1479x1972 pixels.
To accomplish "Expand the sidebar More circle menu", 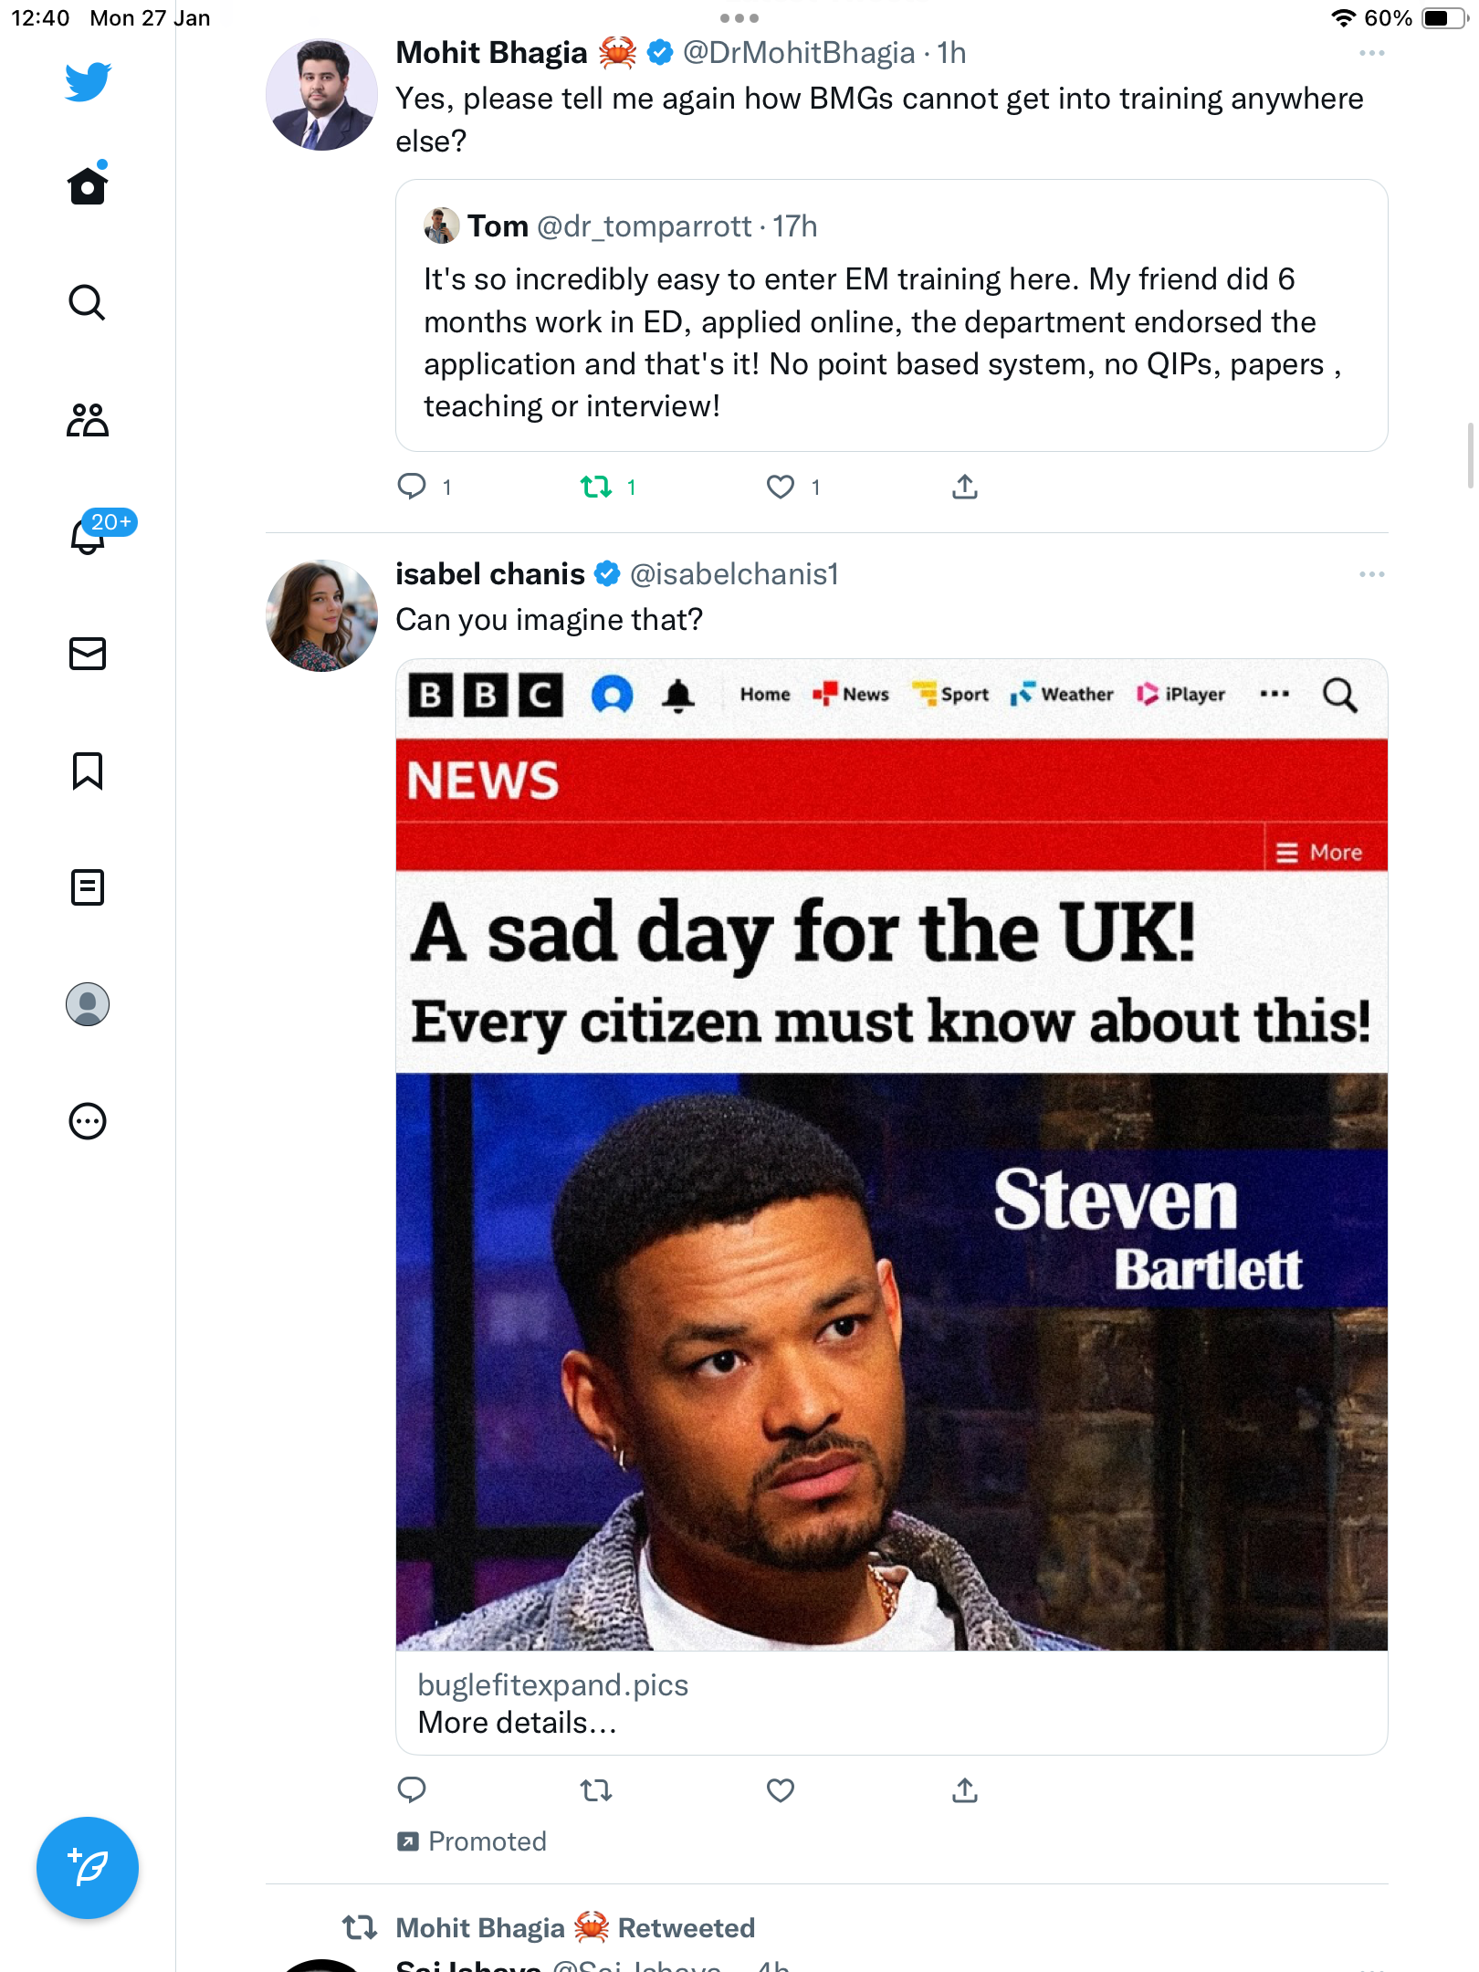I will click(88, 1121).
